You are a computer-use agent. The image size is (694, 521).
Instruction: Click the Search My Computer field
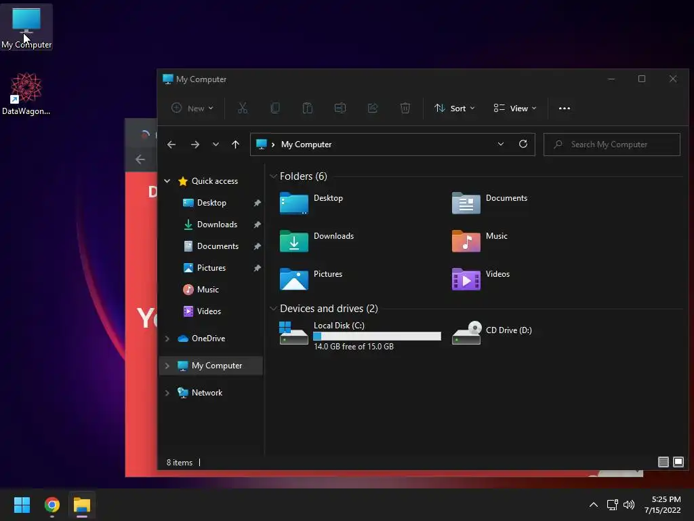(612, 144)
